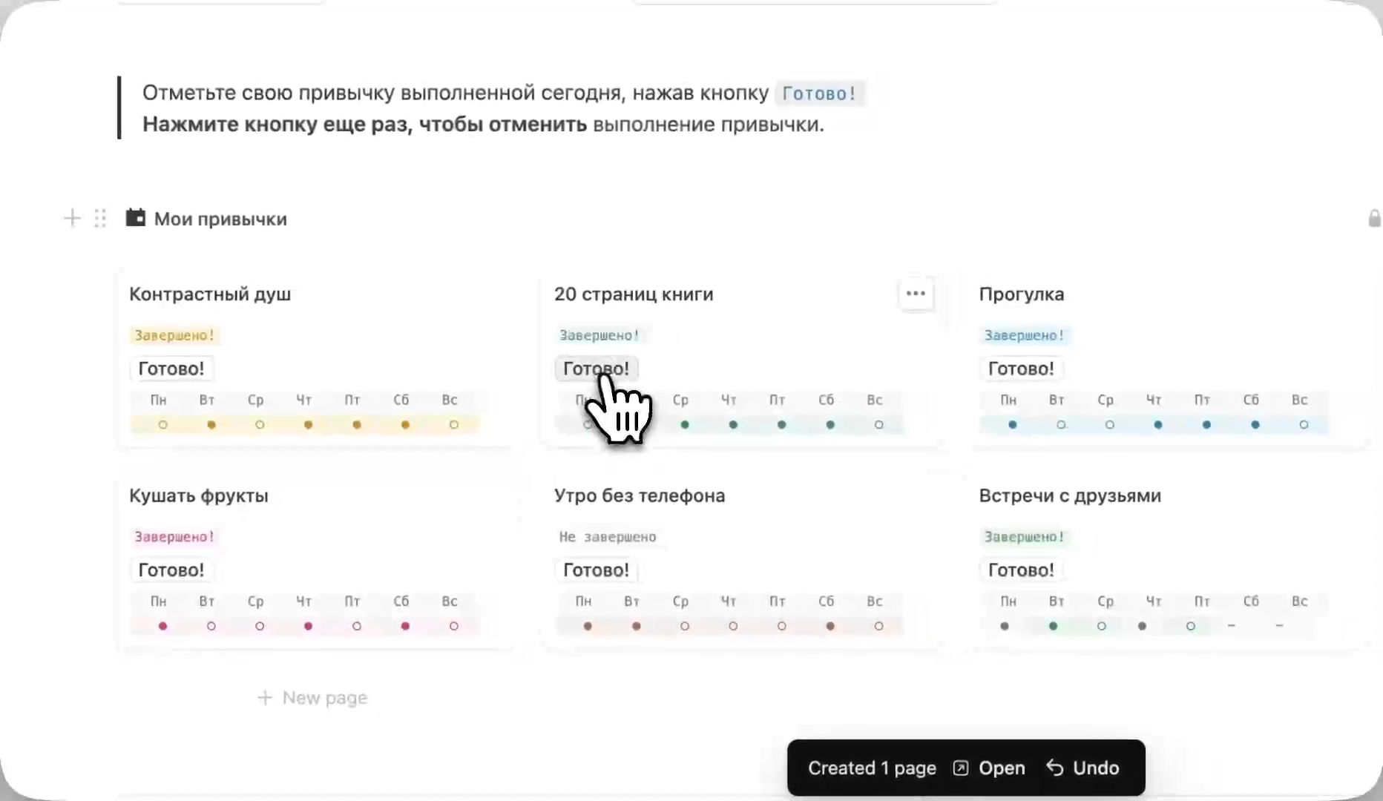1383x801 pixels.
Task: Open the Прогулка habit page
Action: 1021,294
